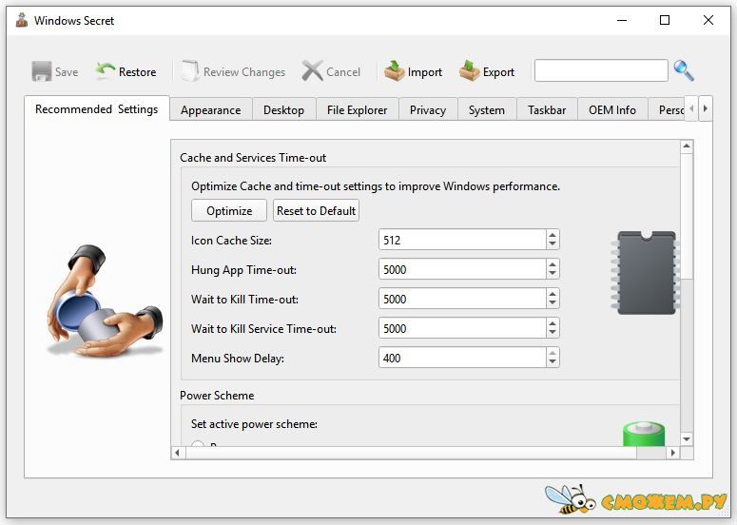Click the Cancel label in the toolbar
737x525 pixels.
343,72
